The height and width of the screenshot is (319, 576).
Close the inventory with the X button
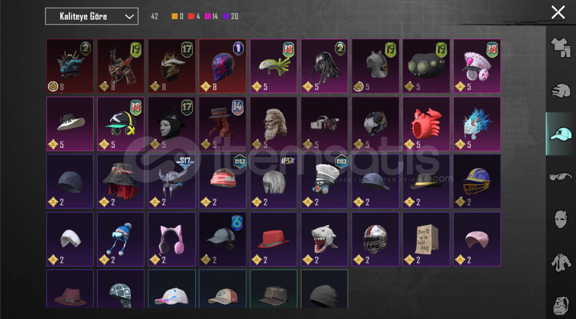coord(558,13)
